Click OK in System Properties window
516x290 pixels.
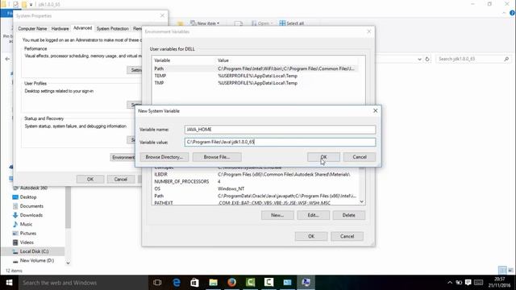[x=90, y=180]
